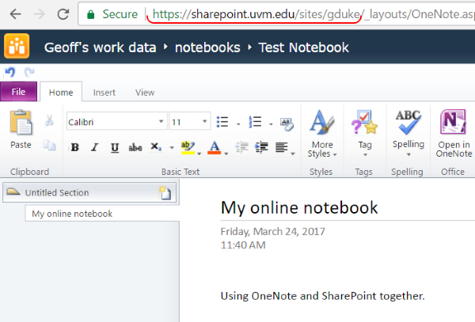Insert a bulleted list
Image resolution: width=475 pixels, height=322 pixels.
222,122
